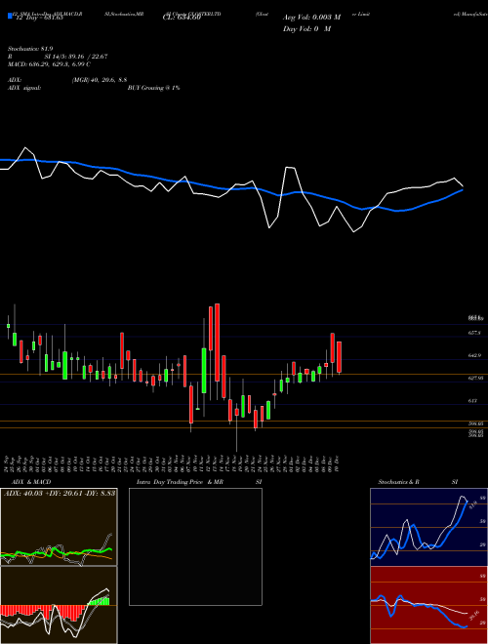Open the ADX indicator chart panel
Image resolution: width=488 pixels, height=644 pixels.
tap(59, 527)
